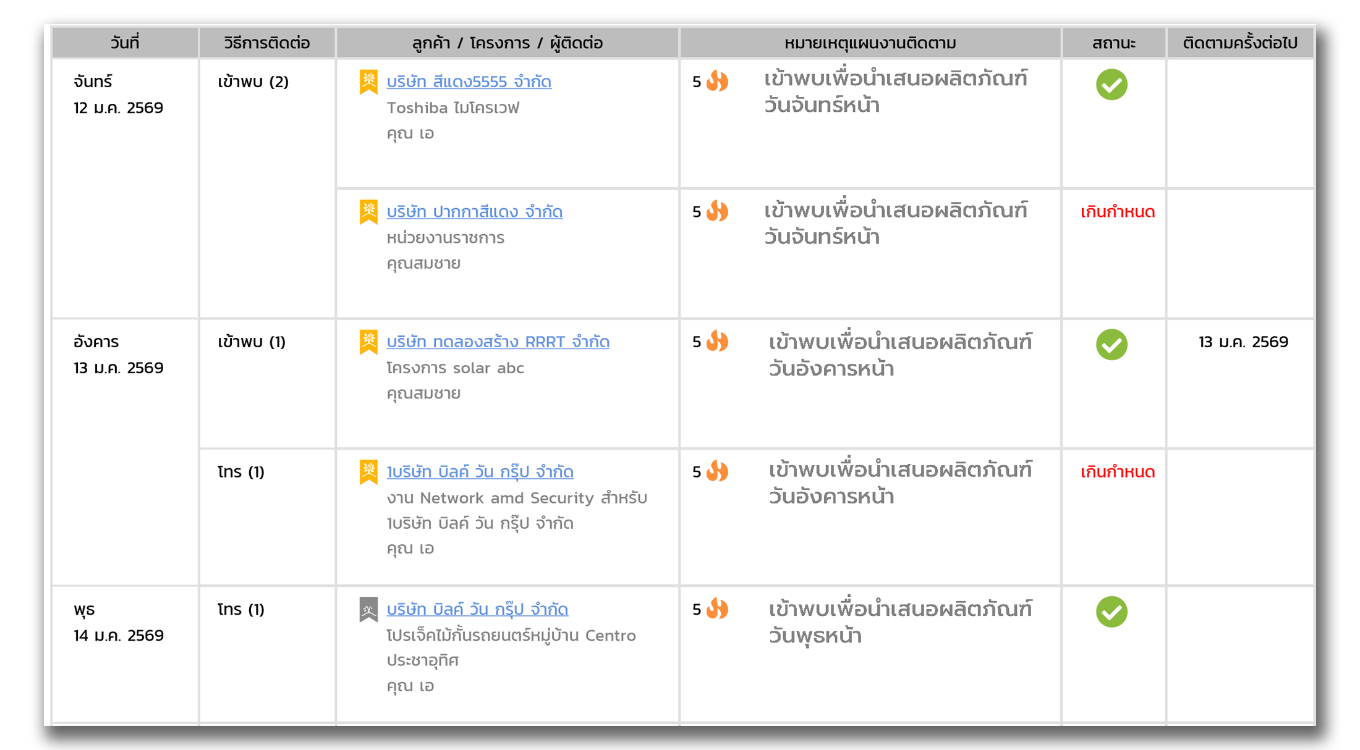Click the gray flag icon on the Wednesday โทร row
The image size is (1360, 750).
(x=368, y=609)
